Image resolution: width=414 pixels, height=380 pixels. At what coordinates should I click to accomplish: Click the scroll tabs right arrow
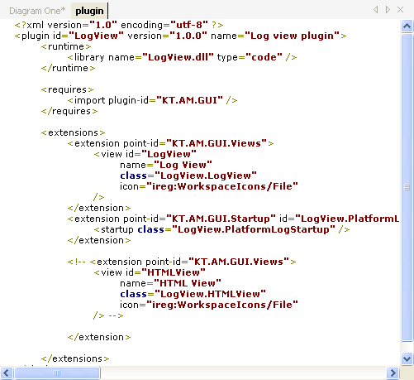[388, 10]
